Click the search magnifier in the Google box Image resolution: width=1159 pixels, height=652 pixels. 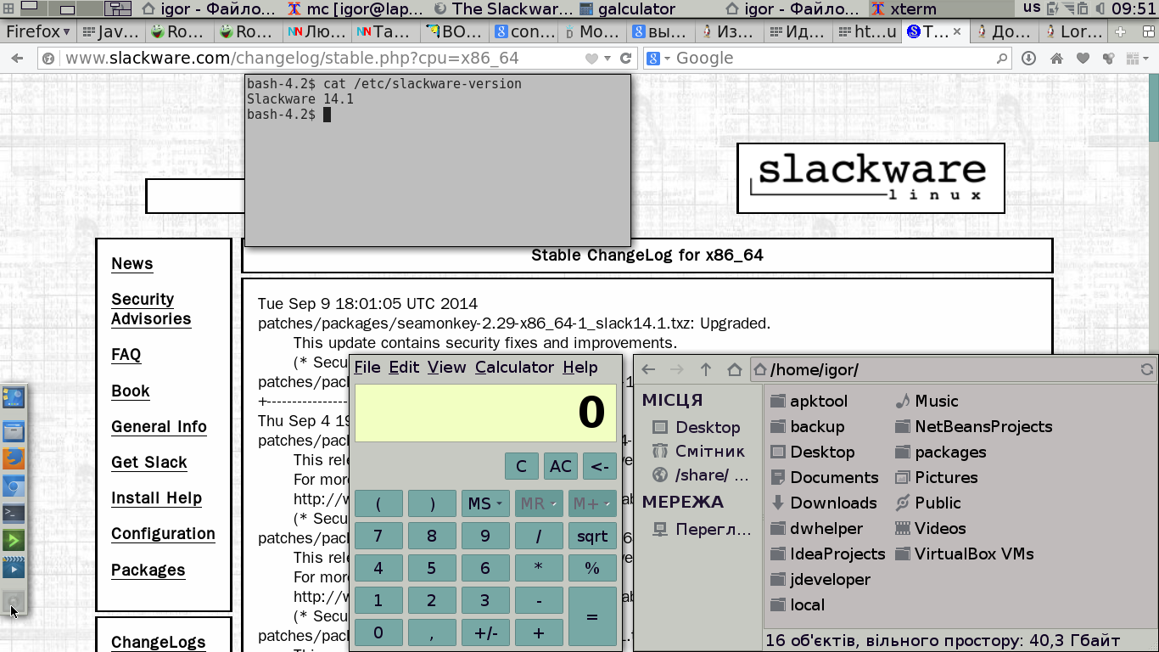tap(1001, 59)
